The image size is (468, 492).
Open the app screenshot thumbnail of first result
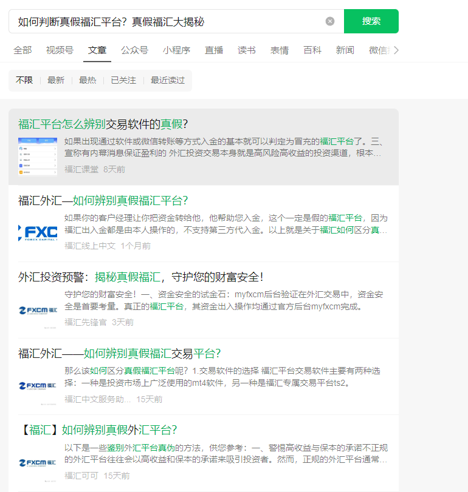tap(38, 157)
